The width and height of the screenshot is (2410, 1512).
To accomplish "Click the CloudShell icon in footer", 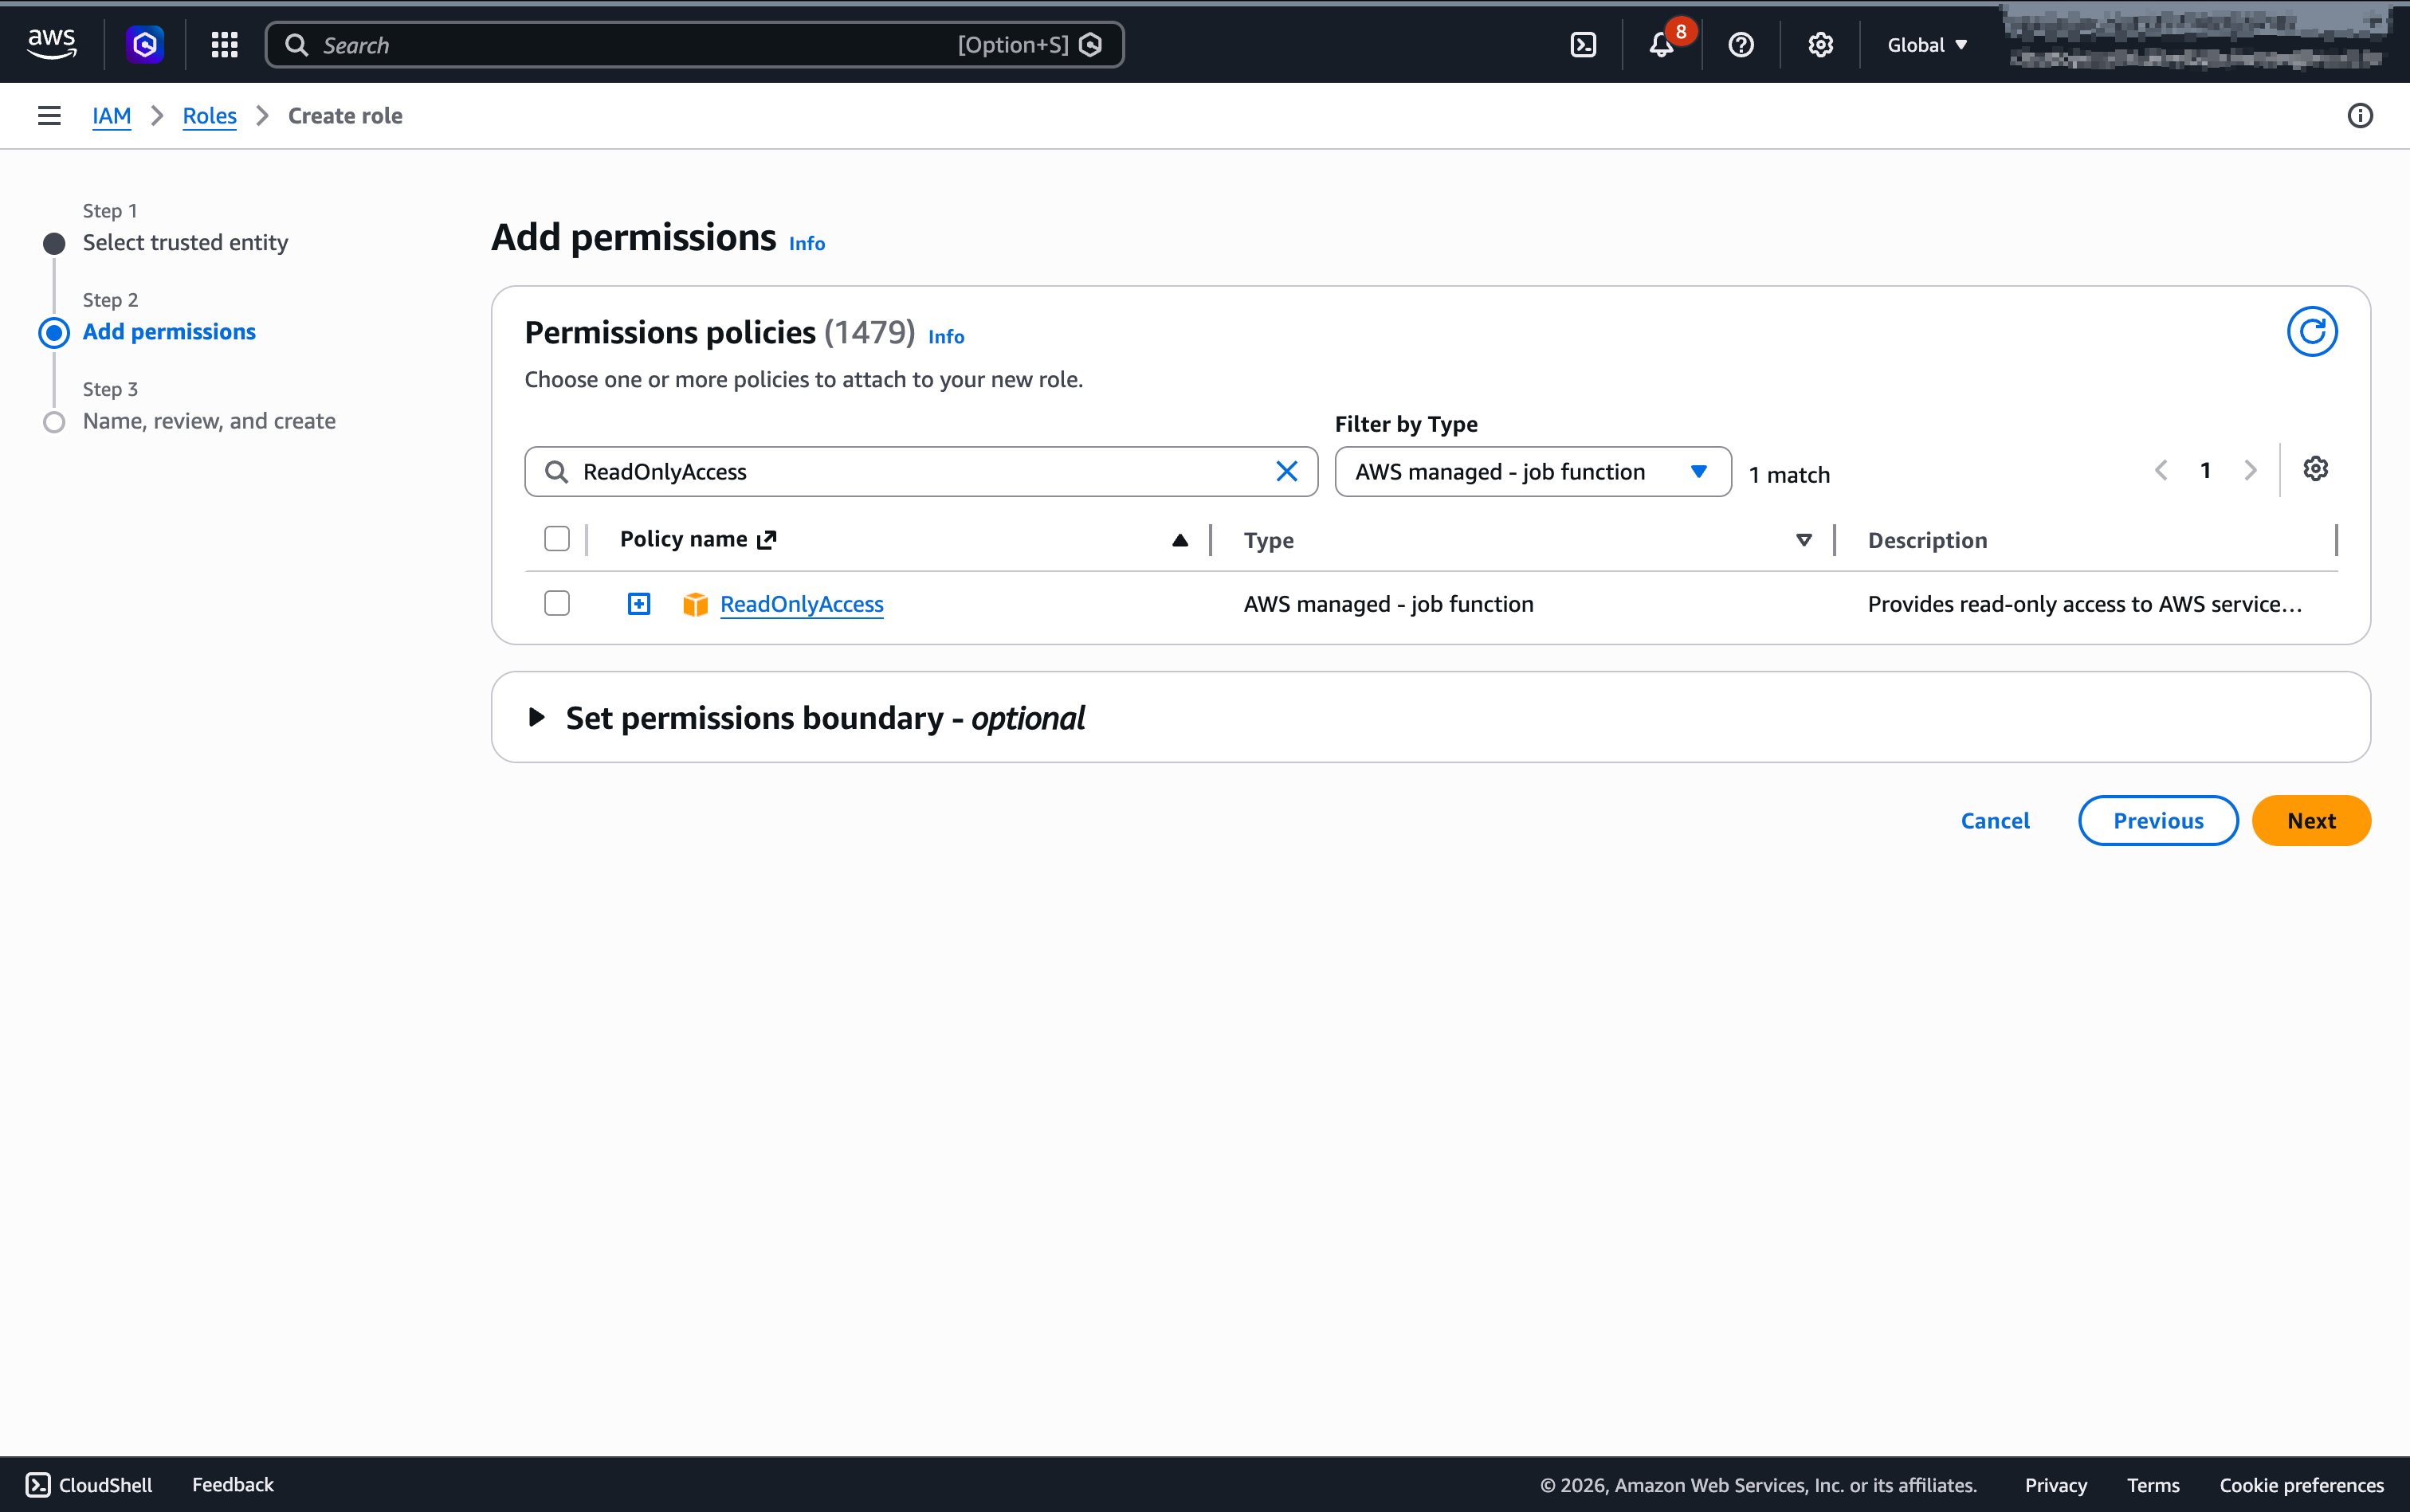I will (x=38, y=1485).
